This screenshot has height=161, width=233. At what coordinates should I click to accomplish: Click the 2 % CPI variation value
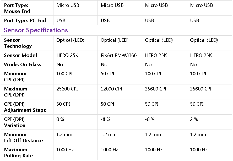(x=194, y=119)
